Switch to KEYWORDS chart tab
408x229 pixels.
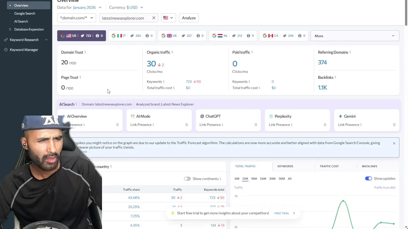tap(285, 166)
